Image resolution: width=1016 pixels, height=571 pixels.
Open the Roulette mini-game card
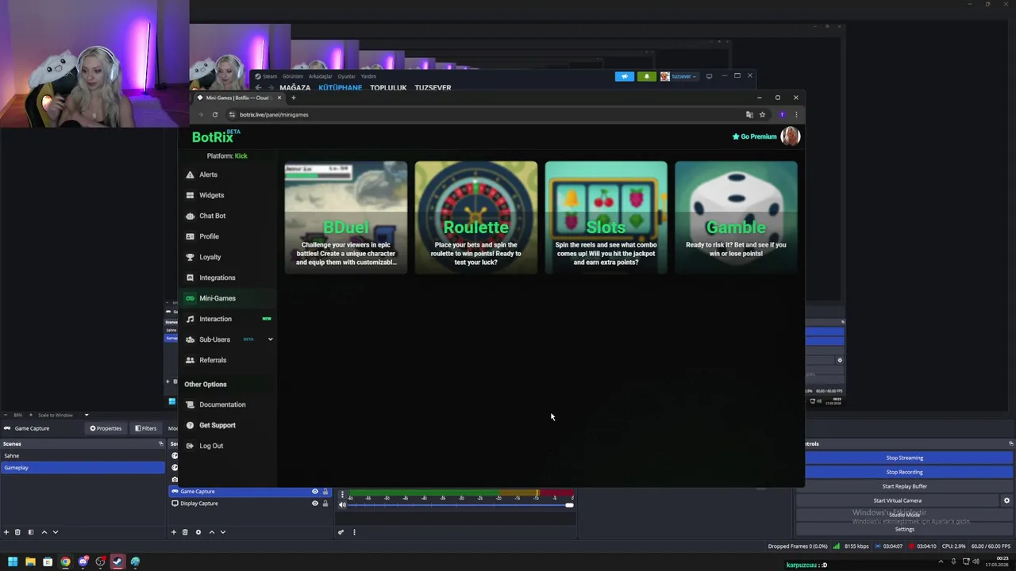coord(475,217)
